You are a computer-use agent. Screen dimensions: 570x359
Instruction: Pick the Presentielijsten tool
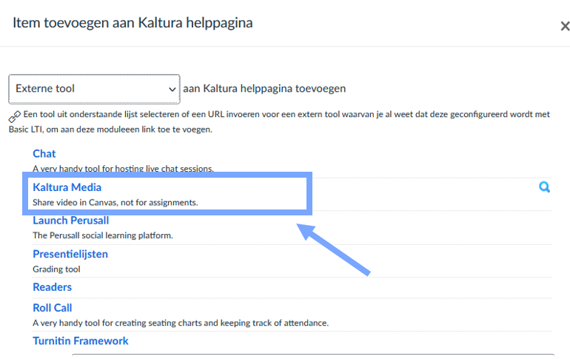click(70, 254)
